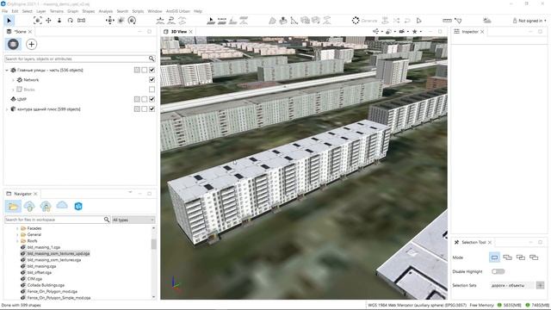This screenshot has width=551, height=310.
Task: Expand the Network sublayer
Action: 14,80
